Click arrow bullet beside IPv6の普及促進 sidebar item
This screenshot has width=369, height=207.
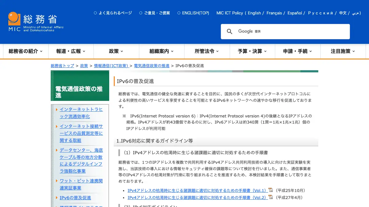pyautogui.click(x=57, y=198)
